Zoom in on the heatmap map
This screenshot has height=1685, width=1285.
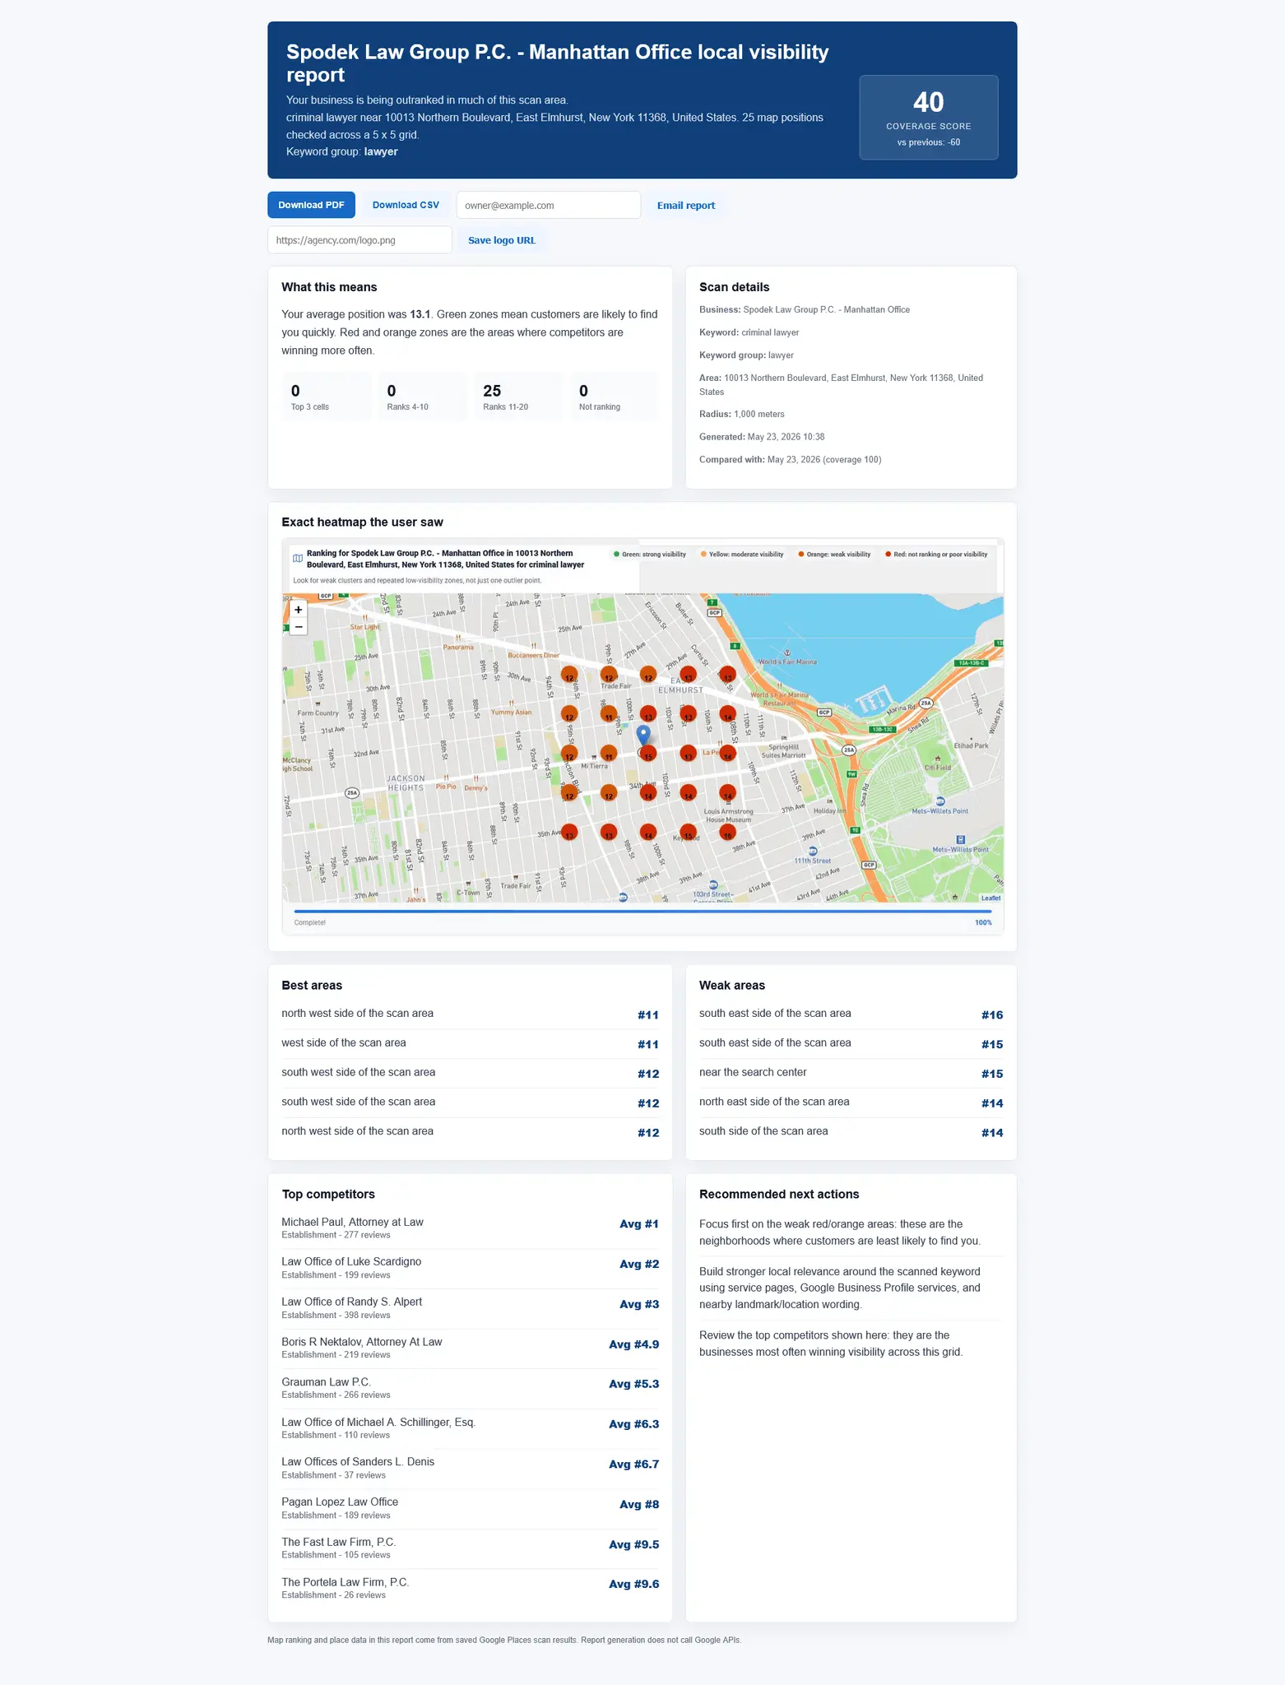(298, 610)
